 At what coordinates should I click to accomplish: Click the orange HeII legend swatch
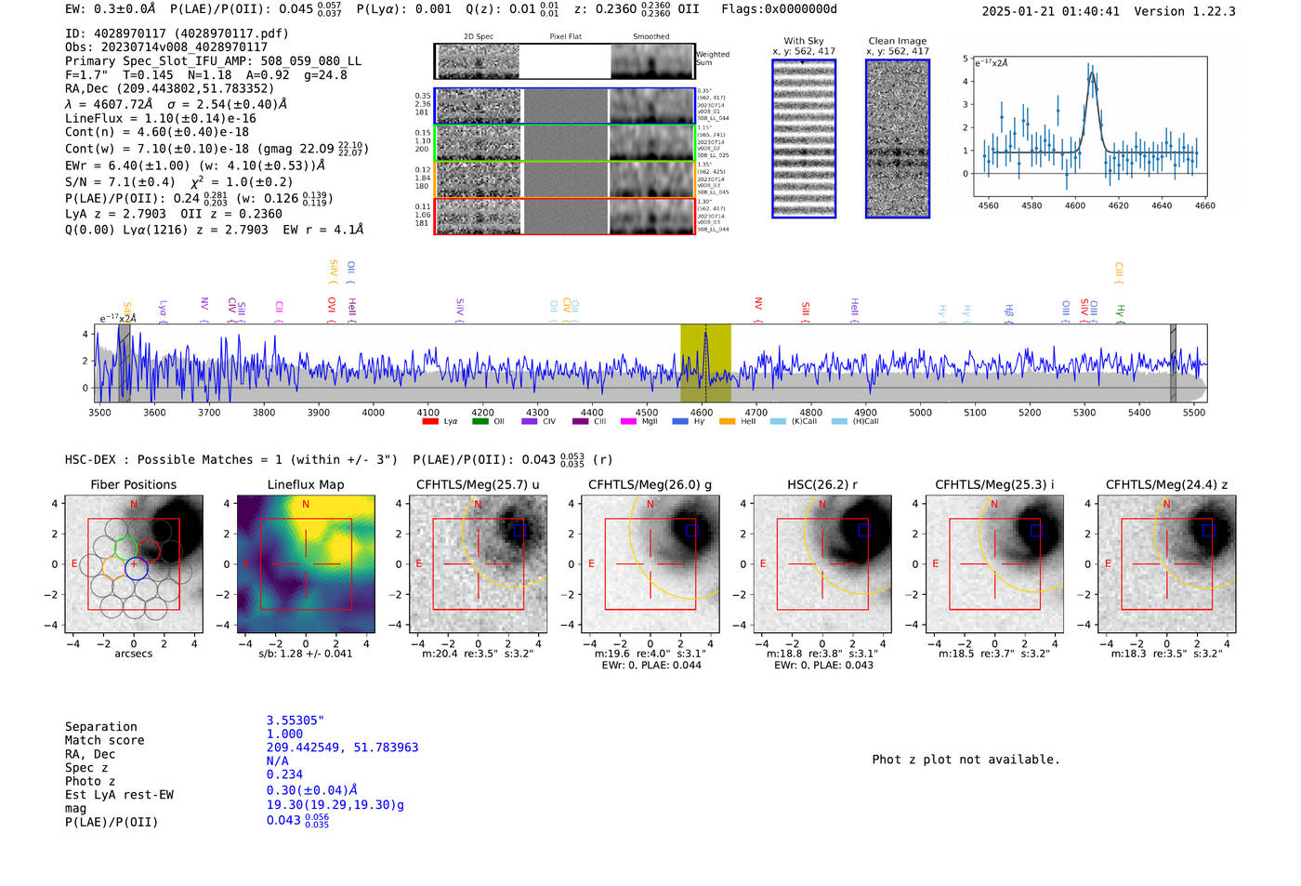pyautogui.click(x=727, y=421)
